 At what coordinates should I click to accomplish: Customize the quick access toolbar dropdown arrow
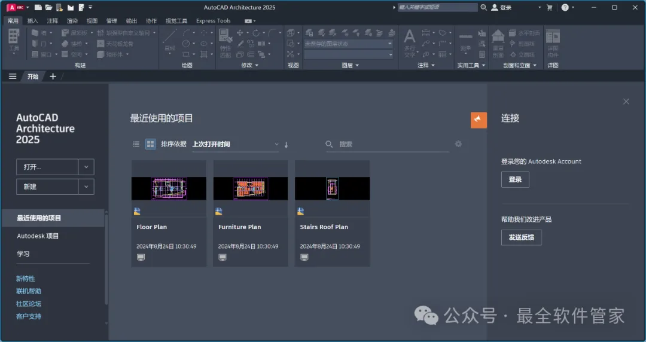[90, 7]
